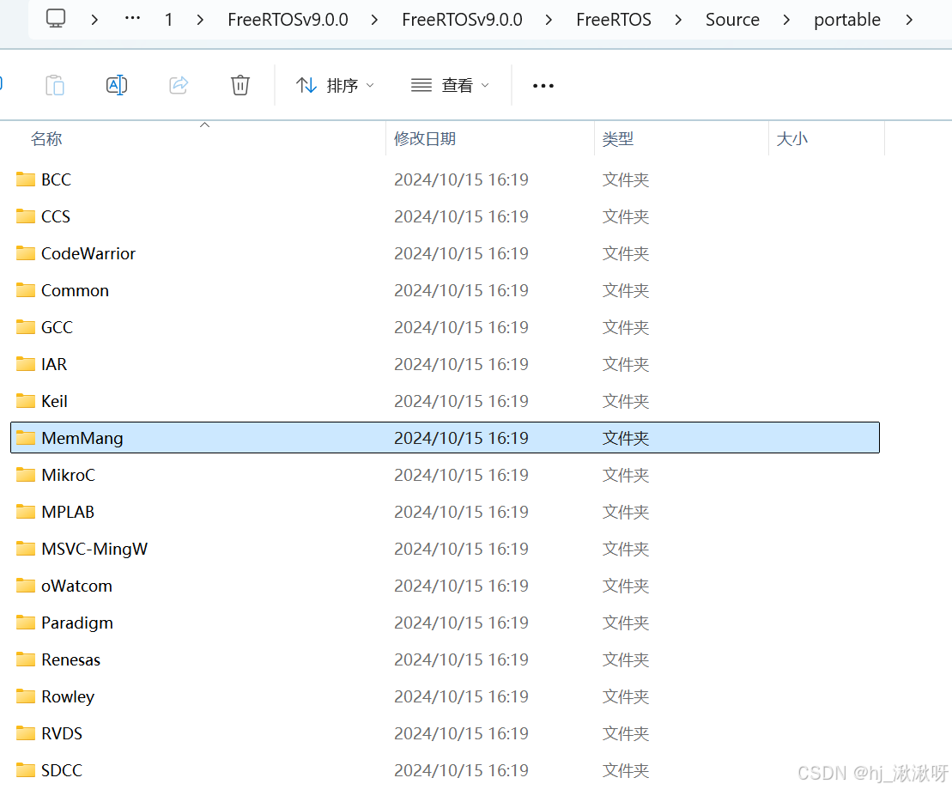Click the paste clipboard icon
The height and width of the screenshot is (790, 952).
tap(55, 85)
